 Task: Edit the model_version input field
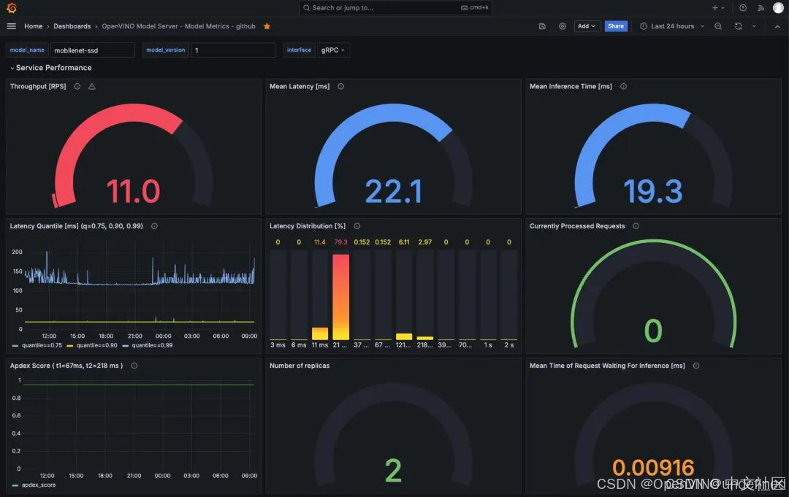(x=233, y=50)
